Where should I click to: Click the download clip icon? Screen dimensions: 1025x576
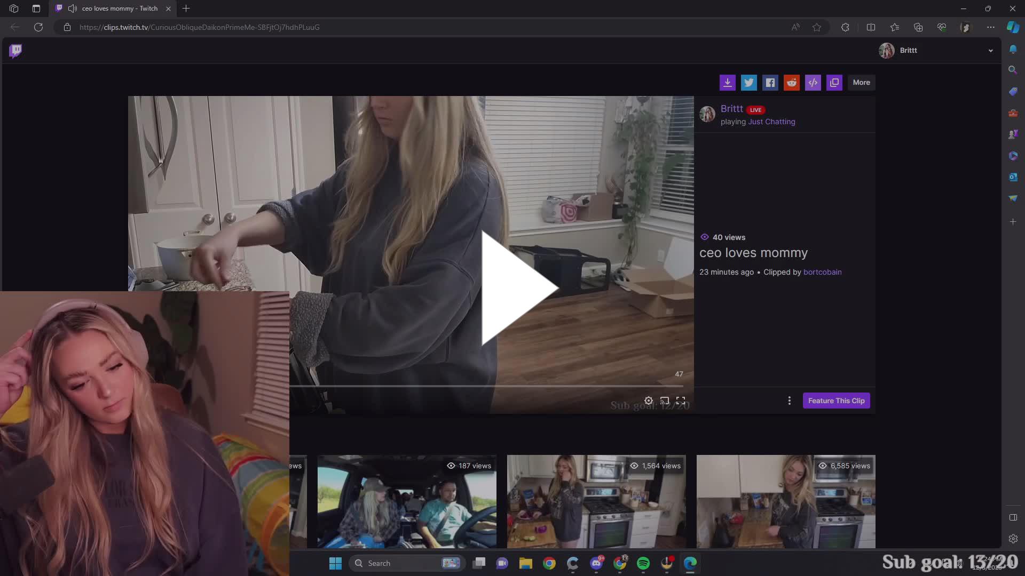point(728,82)
